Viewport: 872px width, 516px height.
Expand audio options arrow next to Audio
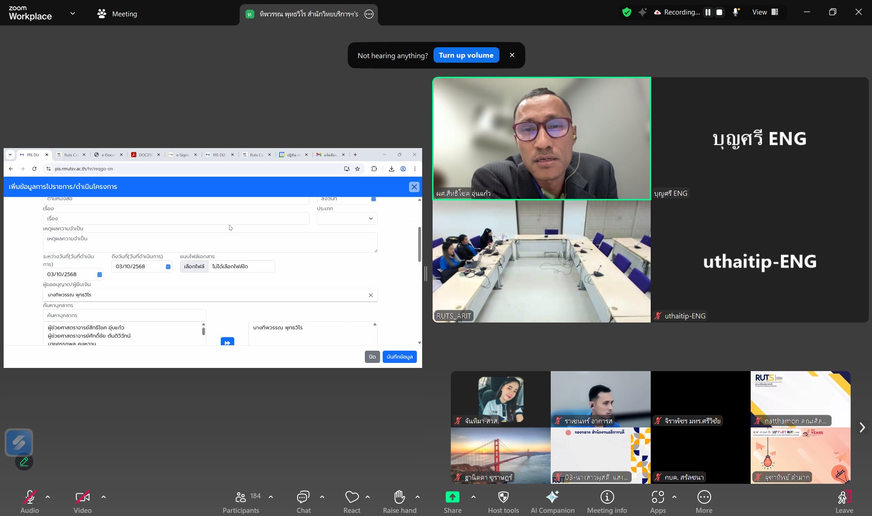48,497
